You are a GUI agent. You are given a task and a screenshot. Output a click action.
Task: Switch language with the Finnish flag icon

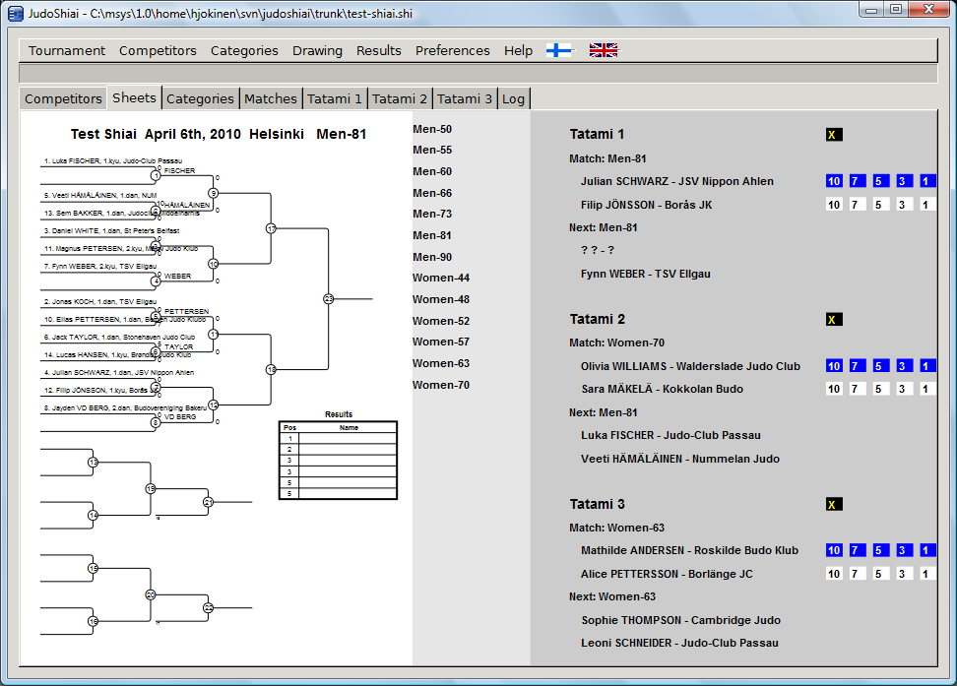pyautogui.click(x=558, y=50)
